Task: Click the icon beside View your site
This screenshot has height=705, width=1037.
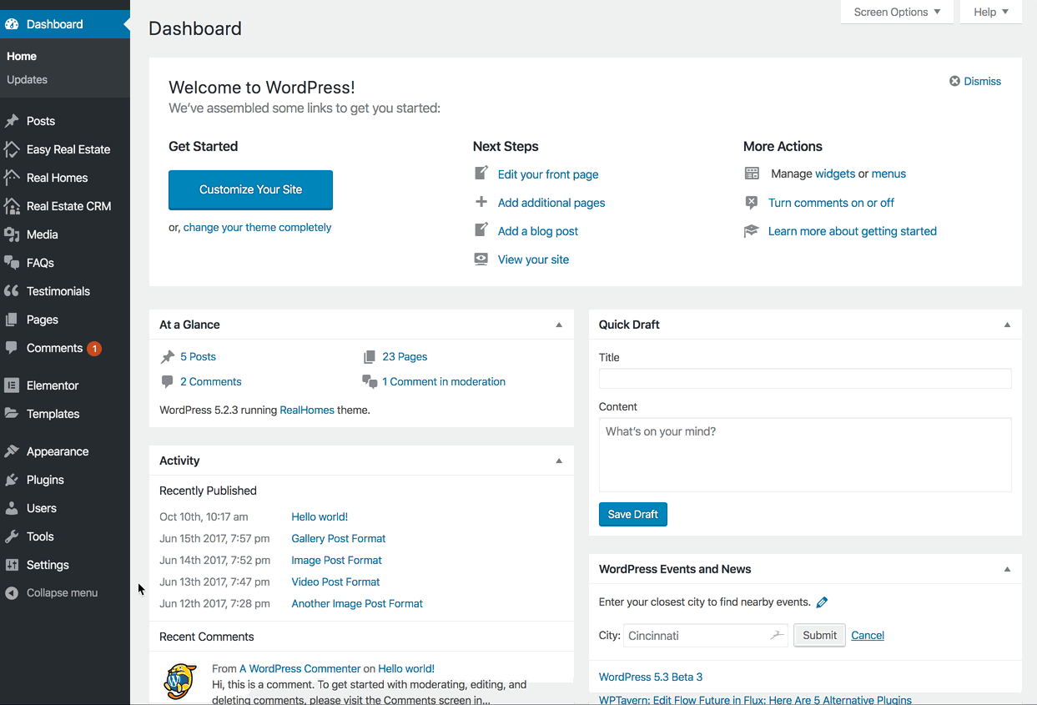Action: pos(481,259)
